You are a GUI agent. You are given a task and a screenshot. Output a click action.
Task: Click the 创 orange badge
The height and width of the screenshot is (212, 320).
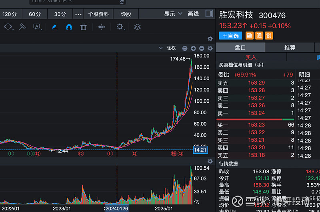click(269, 36)
